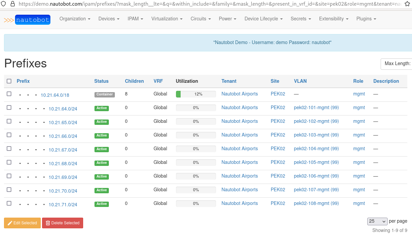Viewport: 412px width, 238px height.
Task: Click utilization bar for 10.21.71.0/24
Action: pyautogui.click(x=196, y=204)
